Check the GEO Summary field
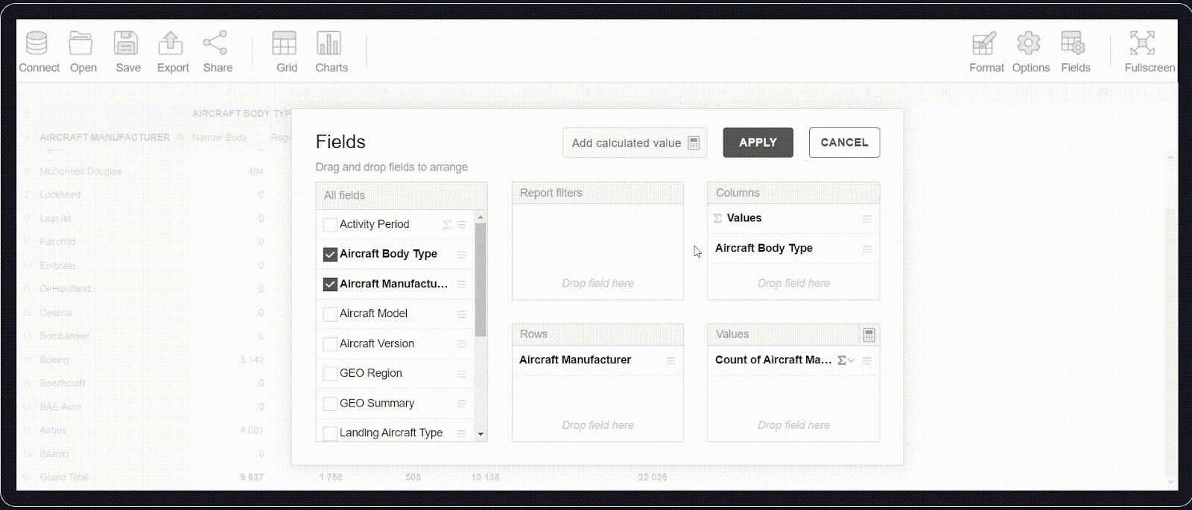Viewport: 1192px width, 510px height. (330, 404)
